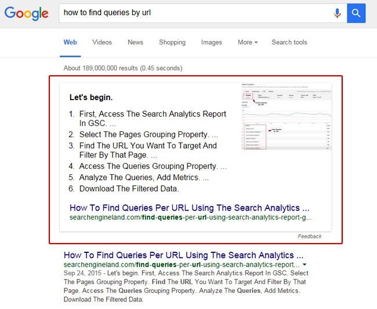This screenshot has width=377, height=309.
Task: Switch to the Videos tab
Action: (102, 42)
